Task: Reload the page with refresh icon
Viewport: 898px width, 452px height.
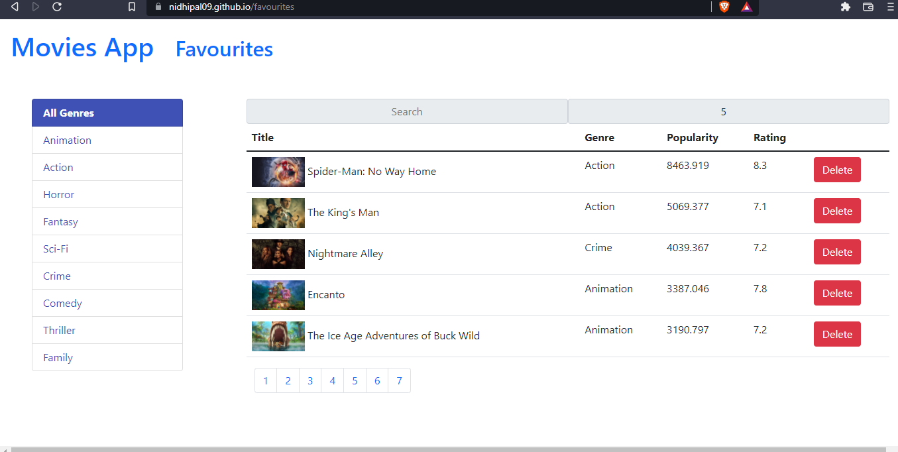Action: point(57,7)
